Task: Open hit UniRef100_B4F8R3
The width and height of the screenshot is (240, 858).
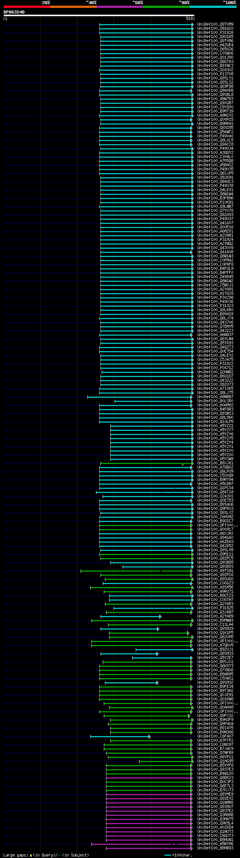Action: [x=215, y=409]
